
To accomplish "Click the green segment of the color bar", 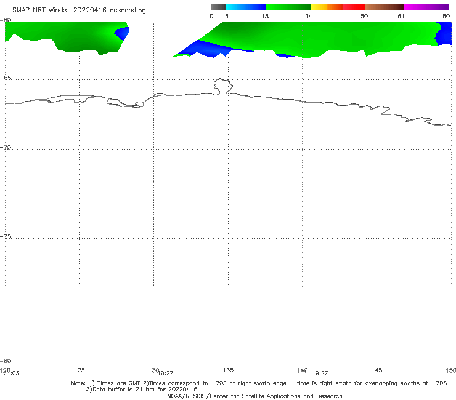I will pos(288,7).
